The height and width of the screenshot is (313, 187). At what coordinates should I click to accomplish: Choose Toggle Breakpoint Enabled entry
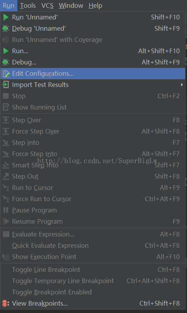[x=93, y=292]
